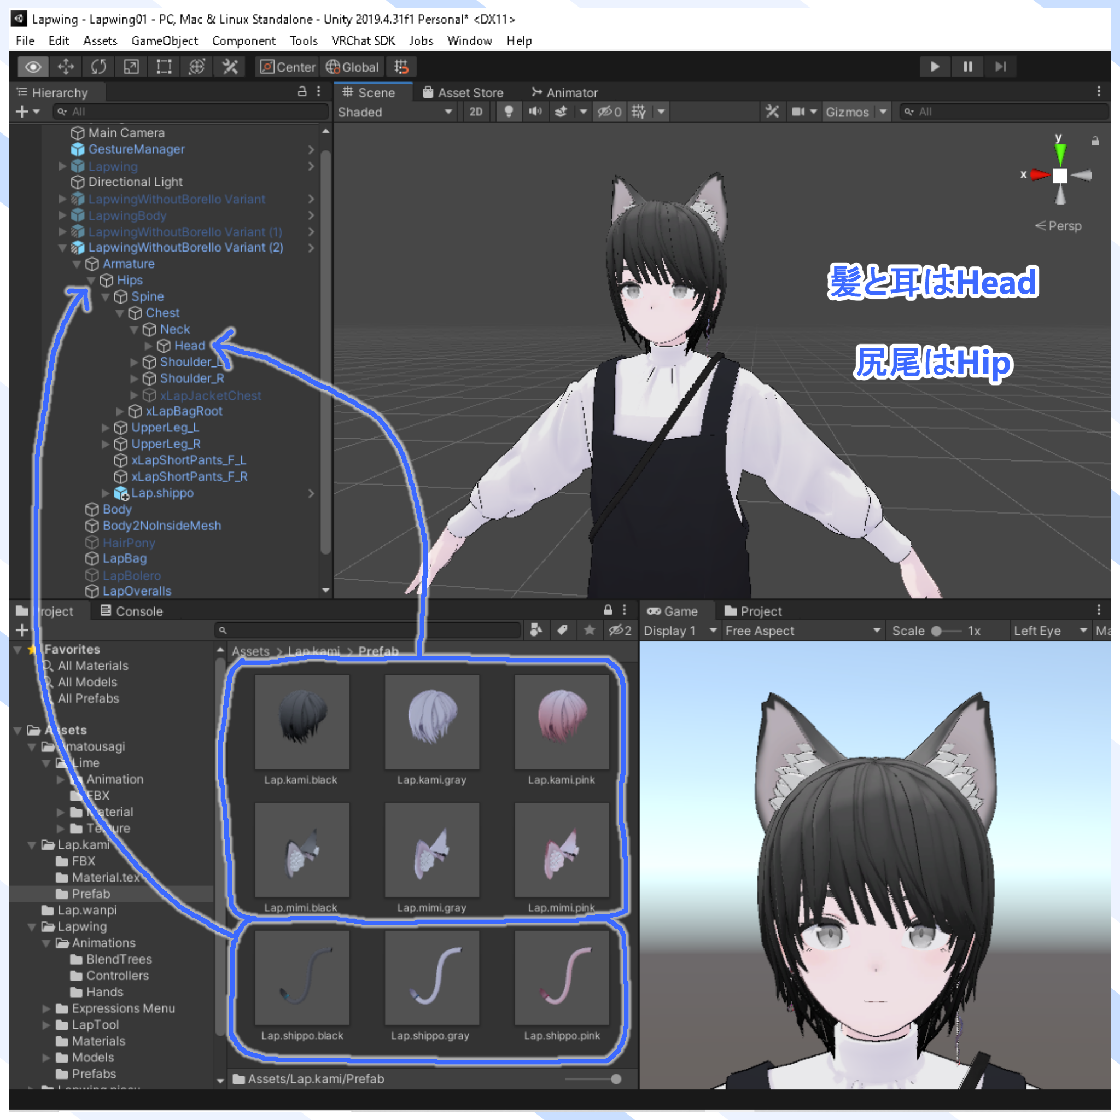Toggle scene lighting with the lightbulb icon

point(509,112)
